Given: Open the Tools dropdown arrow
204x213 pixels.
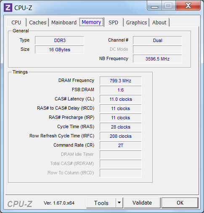Looking at the screenshot, I should 119,202.
